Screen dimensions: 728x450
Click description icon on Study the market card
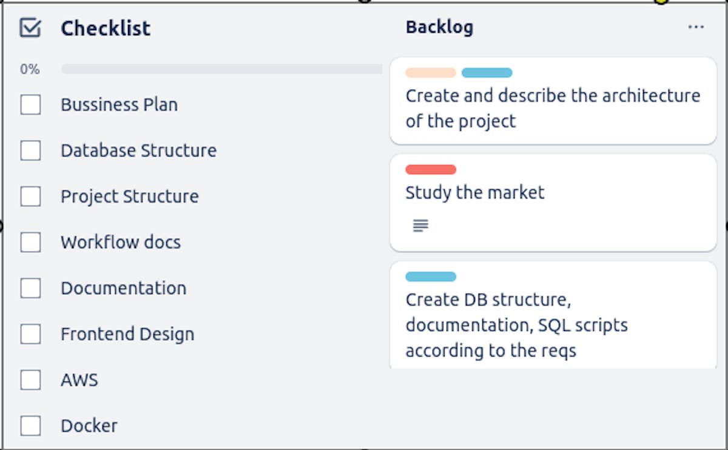[x=420, y=226]
